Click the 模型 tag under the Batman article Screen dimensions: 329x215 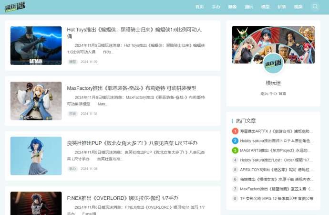pos(72,62)
